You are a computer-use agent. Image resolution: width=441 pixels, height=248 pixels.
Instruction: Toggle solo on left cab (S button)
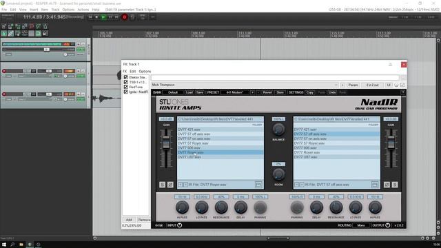[163, 185]
